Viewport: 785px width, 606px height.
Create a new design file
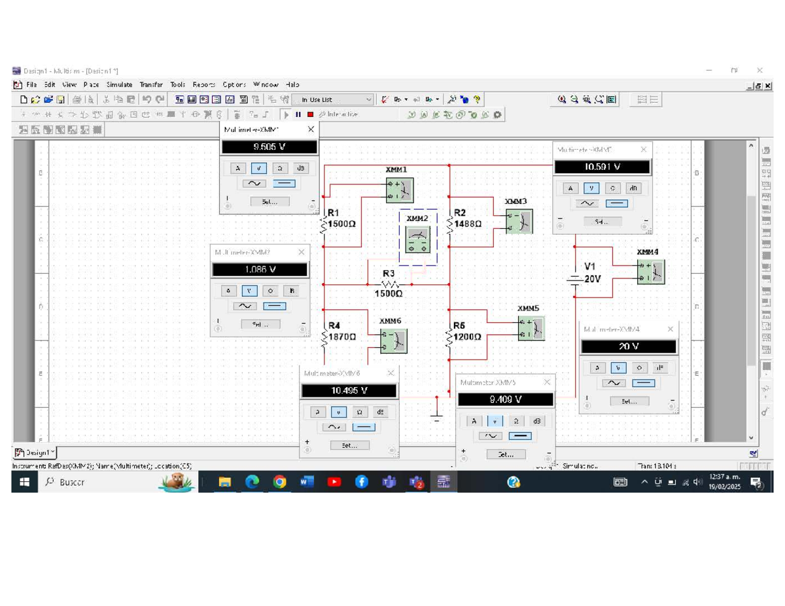tap(24, 99)
